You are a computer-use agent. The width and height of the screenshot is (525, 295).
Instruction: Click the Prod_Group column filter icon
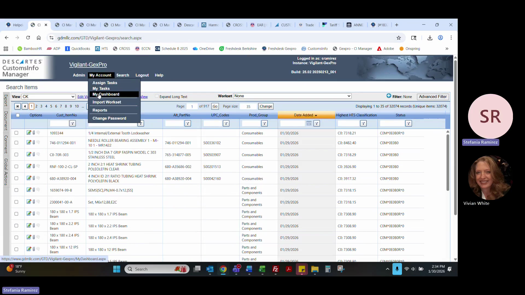(264, 123)
